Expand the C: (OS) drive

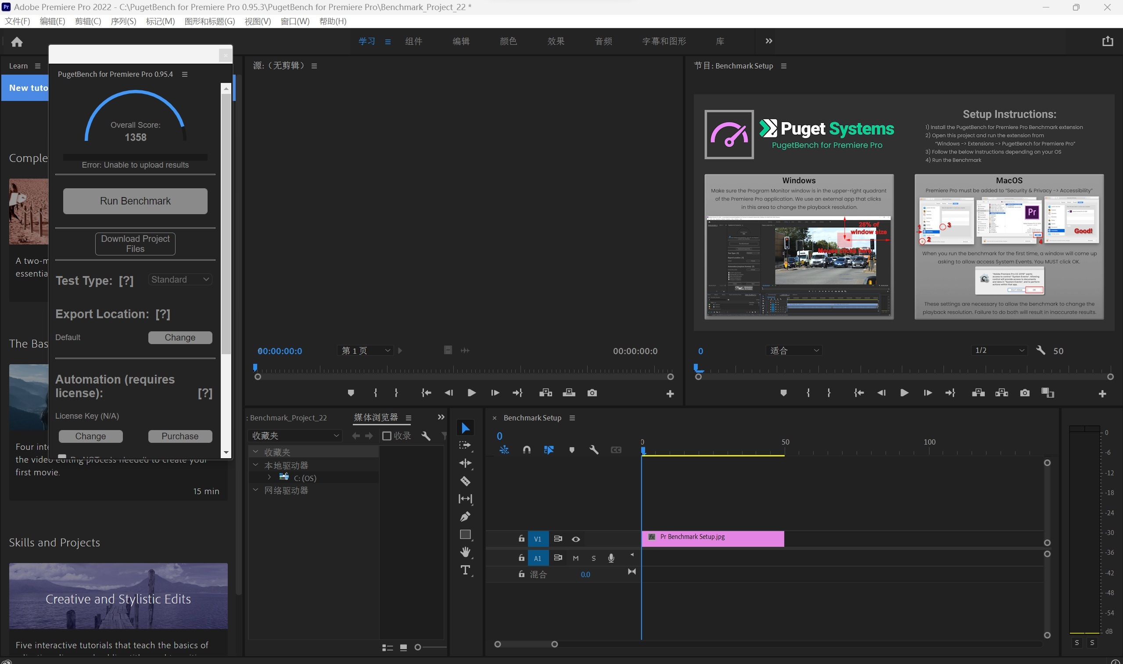(269, 477)
